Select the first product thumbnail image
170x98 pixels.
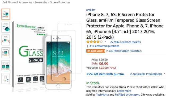pyautogui.click(x=6, y=14)
